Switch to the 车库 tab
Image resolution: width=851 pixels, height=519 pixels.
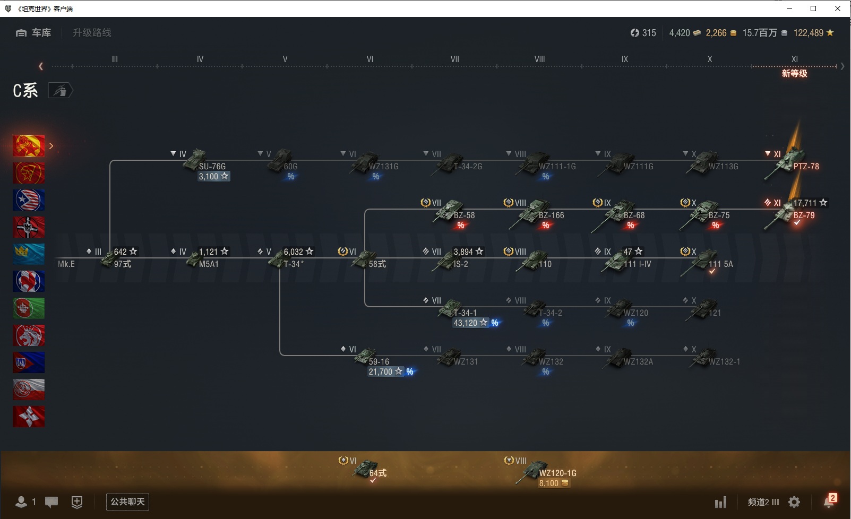pyautogui.click(x=33, y=33)
